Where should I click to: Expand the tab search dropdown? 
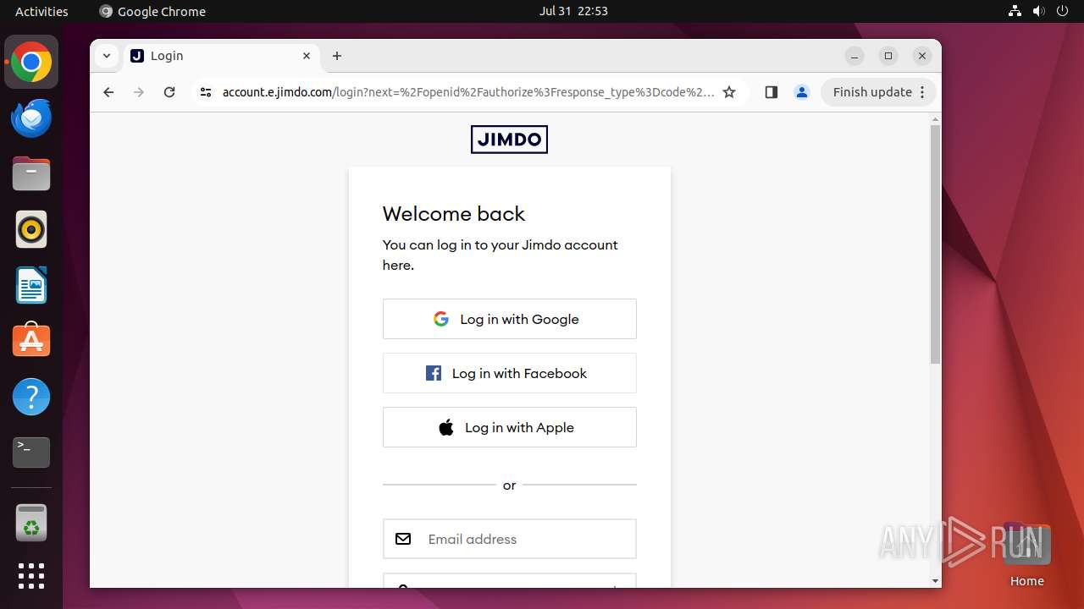tap(107, 56)
